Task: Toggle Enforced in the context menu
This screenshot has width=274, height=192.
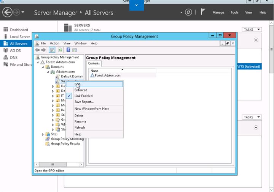Action: pos(81,90)
